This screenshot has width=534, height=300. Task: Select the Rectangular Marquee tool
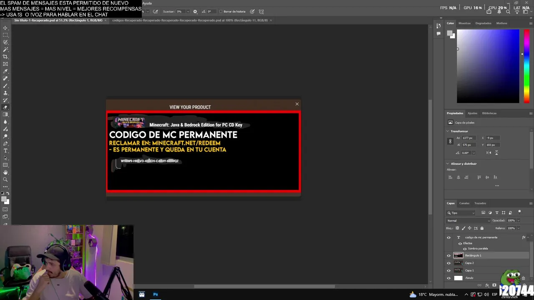(x=5, y=35)
